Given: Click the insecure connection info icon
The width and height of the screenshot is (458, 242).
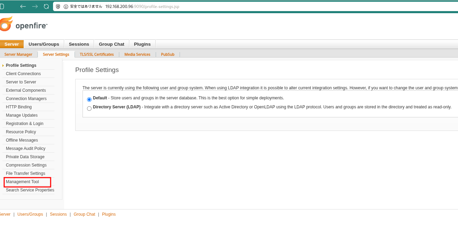Looking at the screenshot, I should [66, 7].
